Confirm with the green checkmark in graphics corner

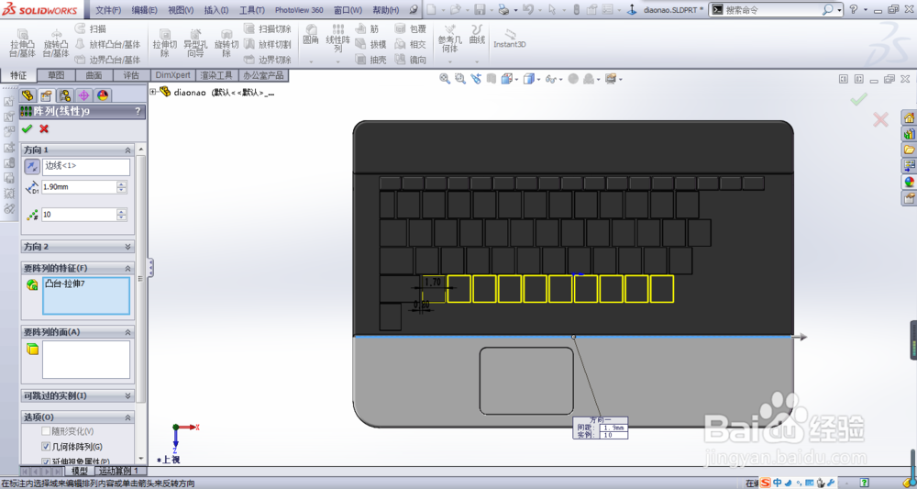click(x=858, y=99)
